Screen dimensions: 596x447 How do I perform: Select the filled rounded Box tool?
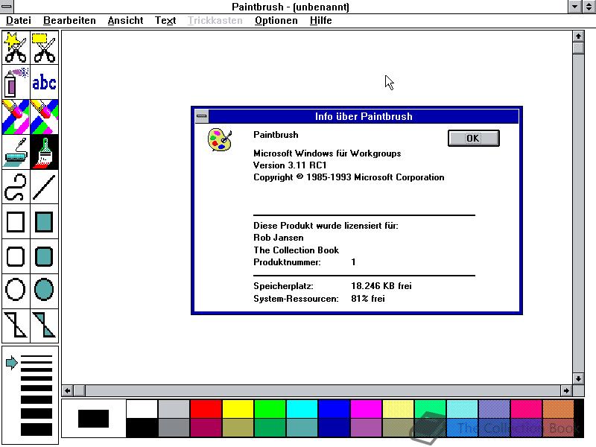(x=43, y=256)
